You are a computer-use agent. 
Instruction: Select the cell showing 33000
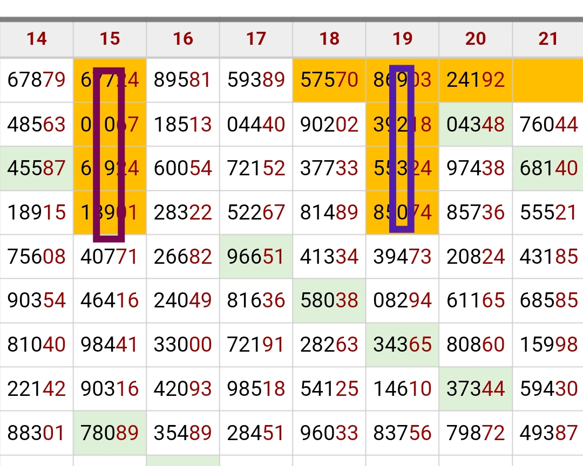[183, 345]
